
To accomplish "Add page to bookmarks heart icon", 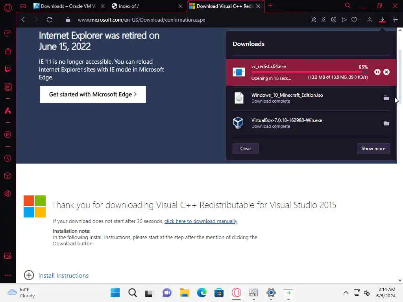I will pos(354,20).
